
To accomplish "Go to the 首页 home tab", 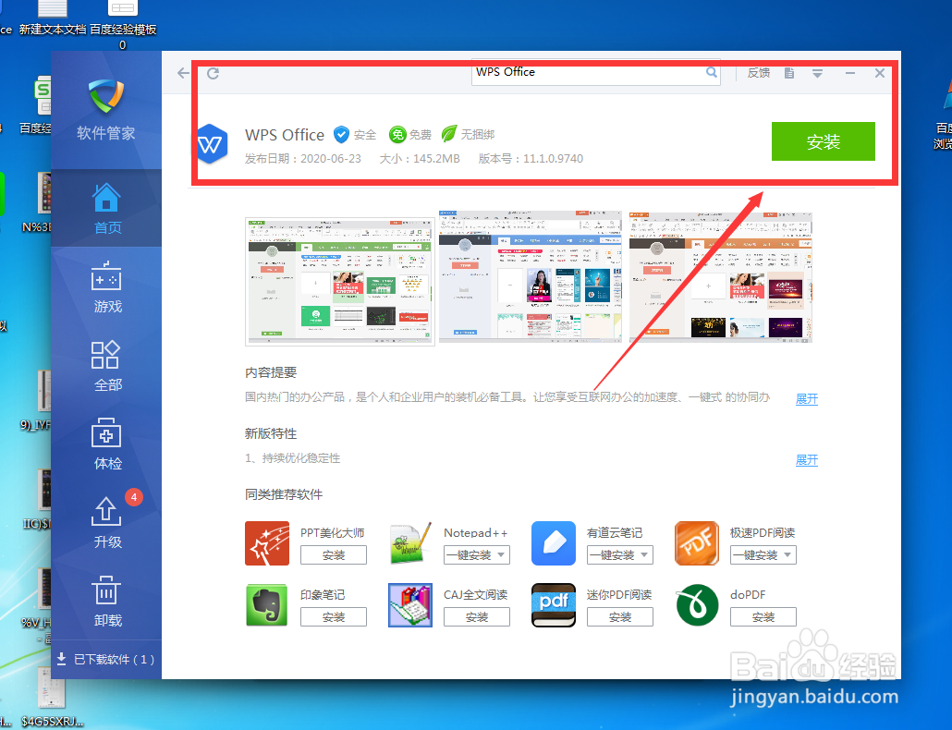I will 107,208.
